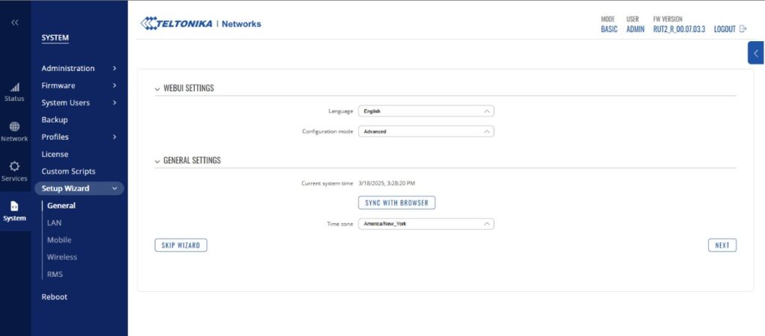Viewport: 765px width, 336px height.
Task: Click the Teltonika Networks logo
Action: [201, 24]
